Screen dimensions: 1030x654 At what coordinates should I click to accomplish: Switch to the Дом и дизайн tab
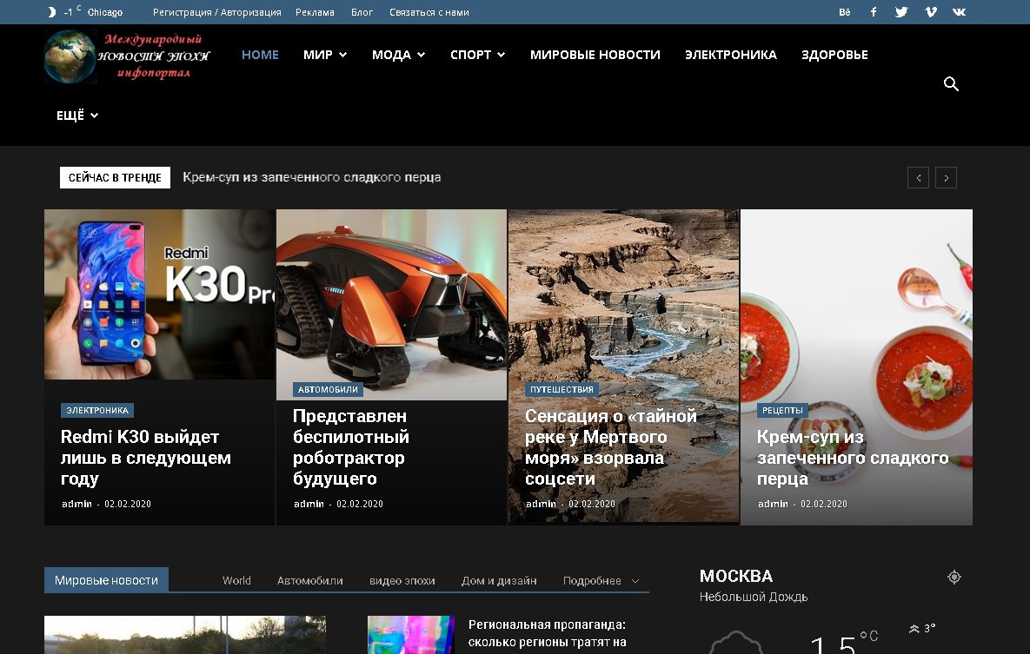[x=499, y=580]
